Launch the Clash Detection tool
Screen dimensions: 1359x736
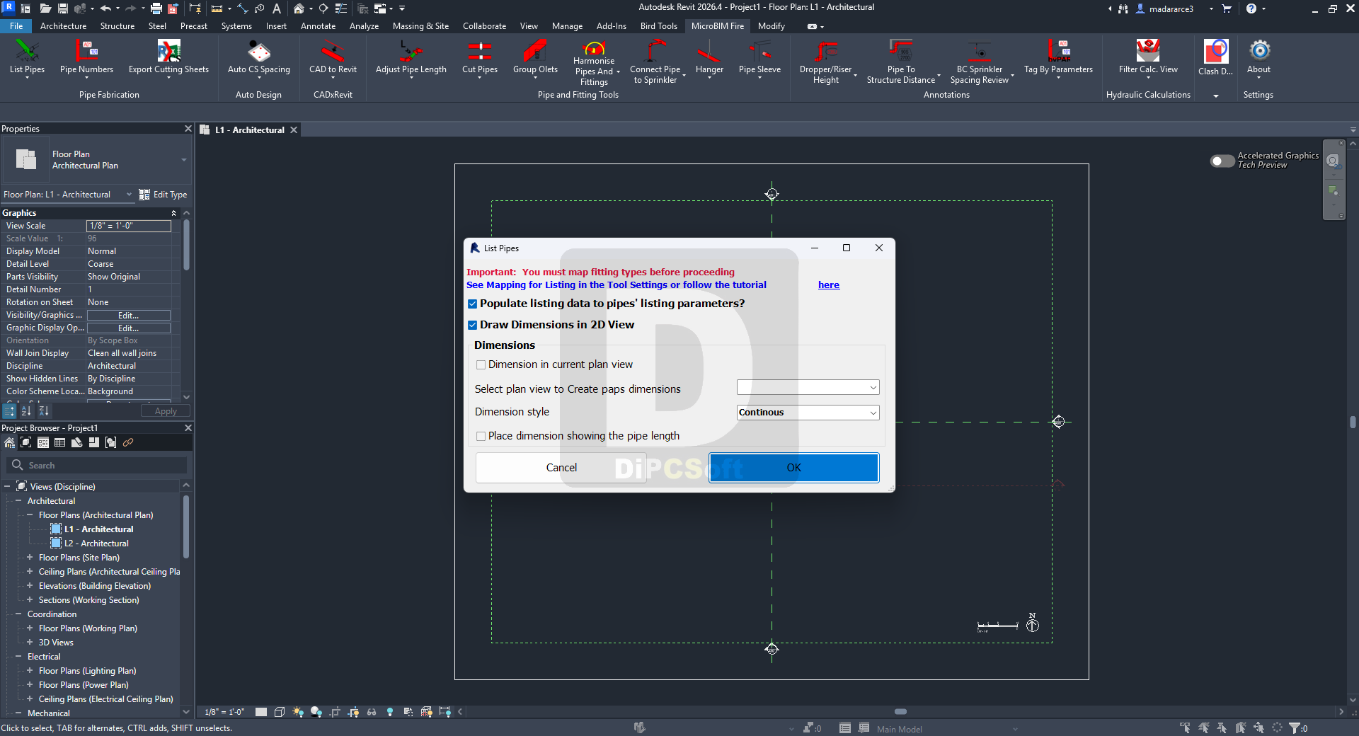[1215, 57]
